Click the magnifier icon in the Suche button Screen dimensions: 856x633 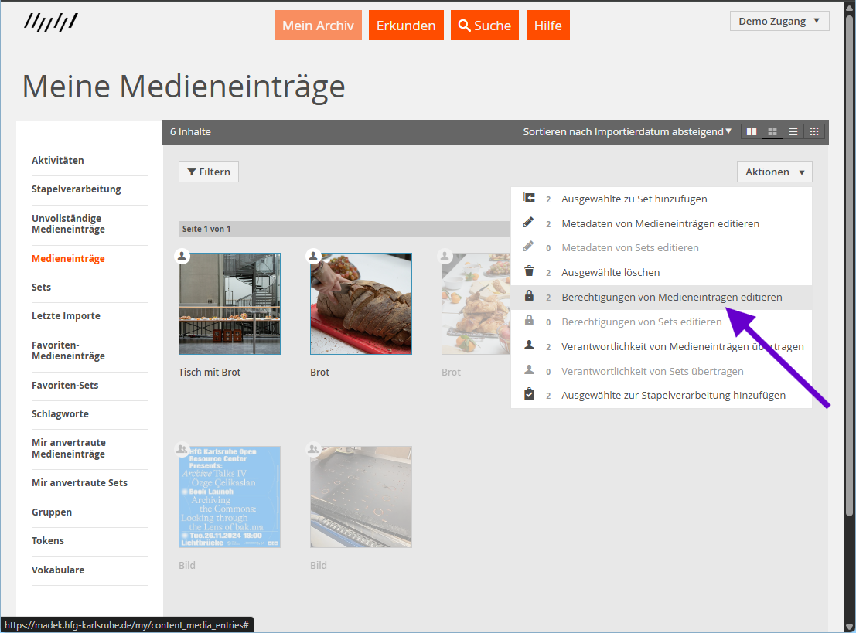point(464,25)
